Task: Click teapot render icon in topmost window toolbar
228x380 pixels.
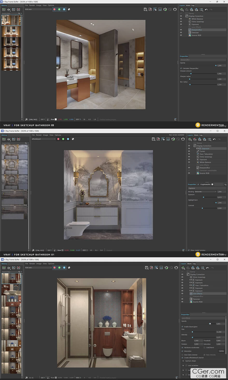Action: 175,9
